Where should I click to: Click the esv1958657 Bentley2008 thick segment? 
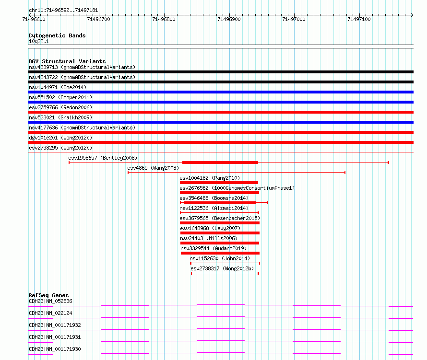pyautogui.click(x=220, y=163)
